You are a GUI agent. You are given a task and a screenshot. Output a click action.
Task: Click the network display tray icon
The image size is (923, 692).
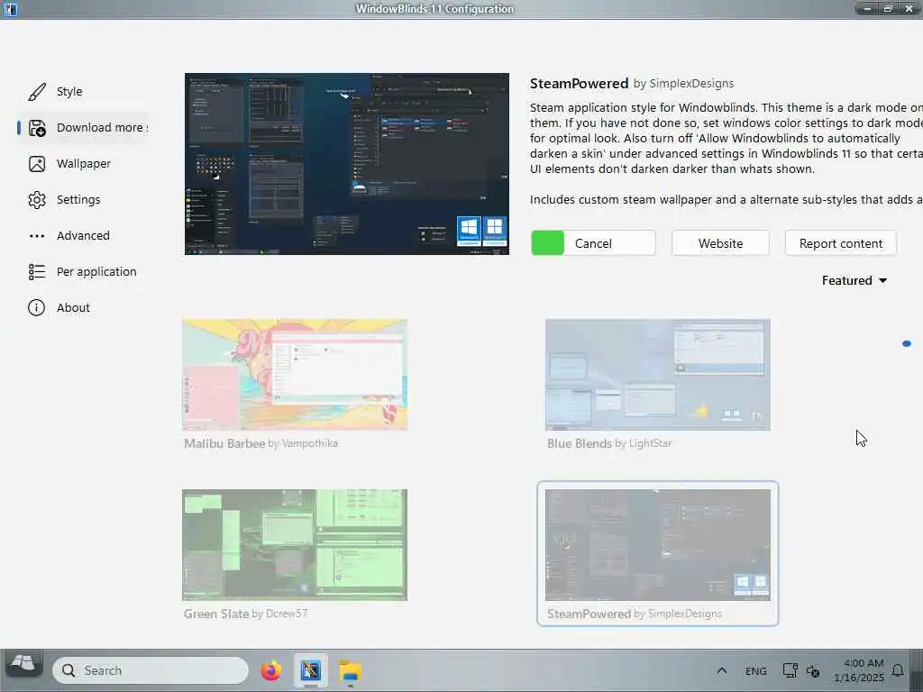790,670
